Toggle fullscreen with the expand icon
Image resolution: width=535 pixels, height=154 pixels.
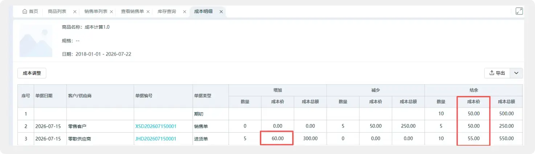(519, 11)
